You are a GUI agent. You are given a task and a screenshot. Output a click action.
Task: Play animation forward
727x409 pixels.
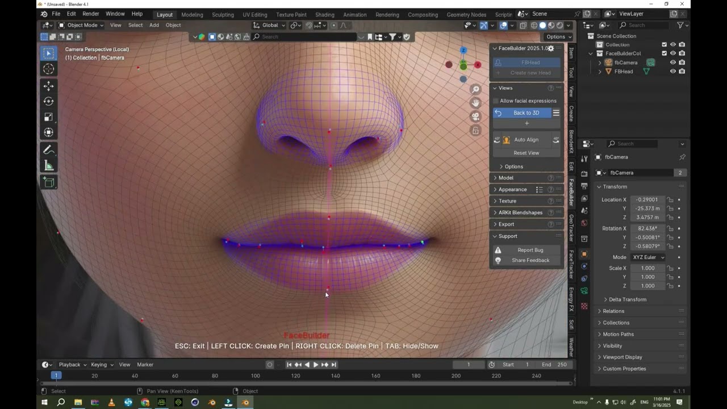pos(316,365)
